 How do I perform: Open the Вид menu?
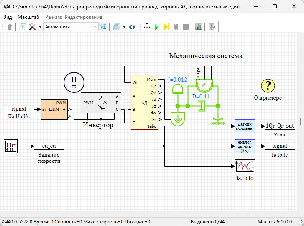(x=8, y=17)
